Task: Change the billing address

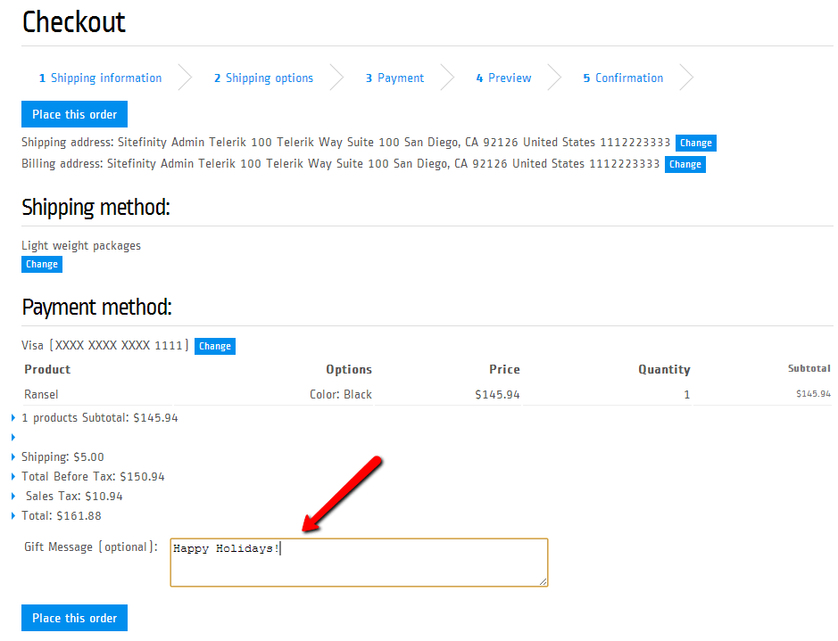Action: tap(685, 164)
